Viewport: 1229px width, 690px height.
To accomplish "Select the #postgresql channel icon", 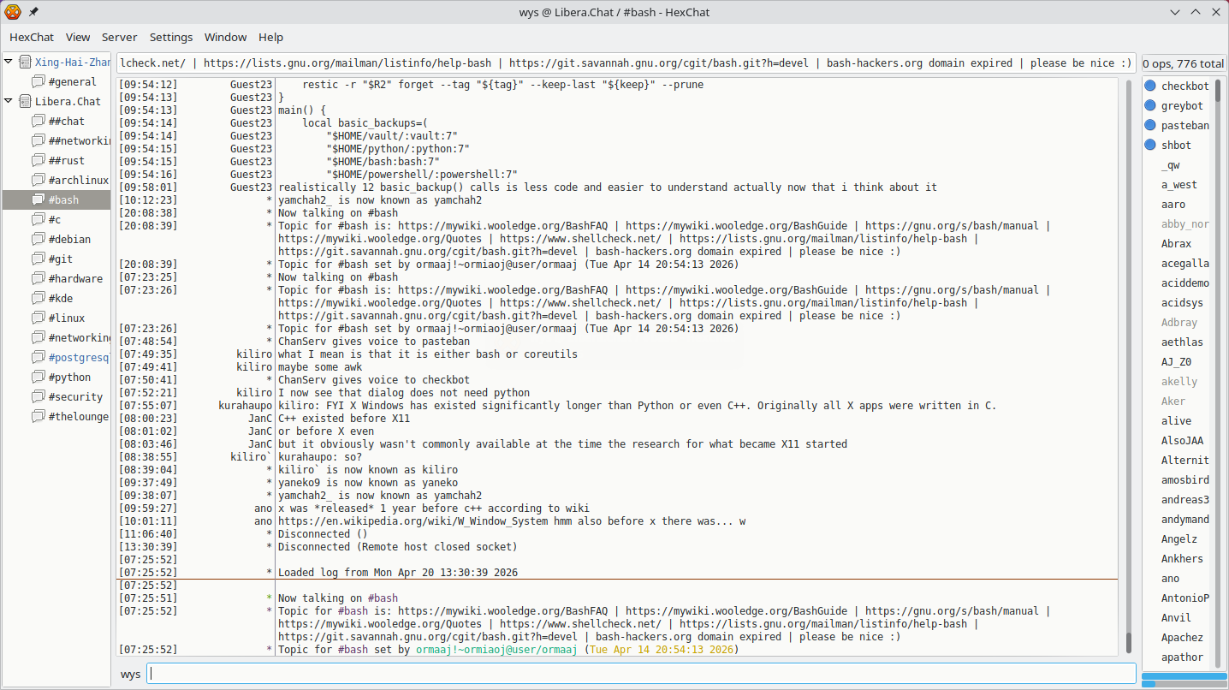I will 39,357.
